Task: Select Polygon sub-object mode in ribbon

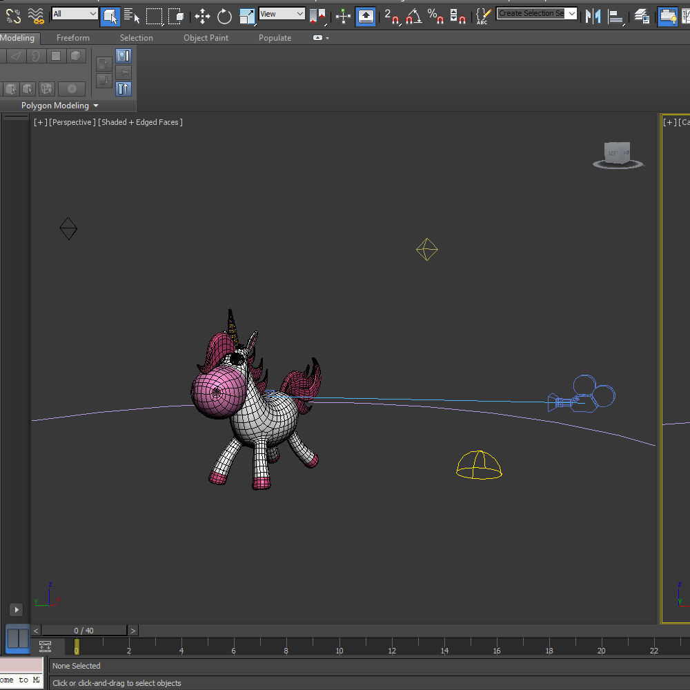Action: pos(56,56)
